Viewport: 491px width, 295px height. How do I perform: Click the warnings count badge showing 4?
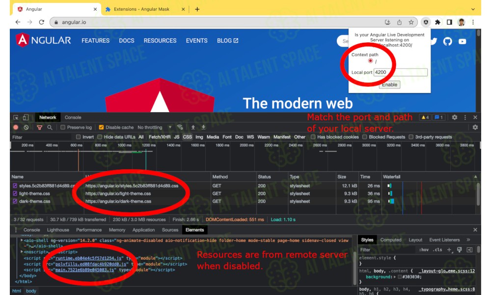[425, 117]
